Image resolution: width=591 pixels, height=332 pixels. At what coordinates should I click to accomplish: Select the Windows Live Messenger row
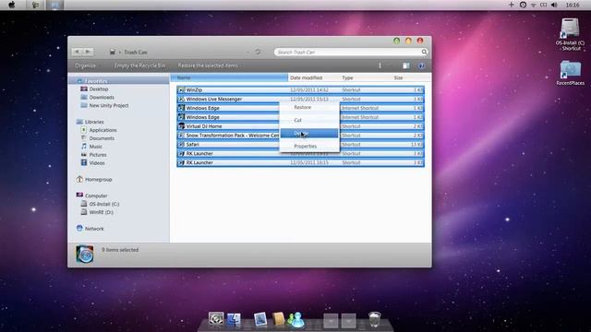300,99
